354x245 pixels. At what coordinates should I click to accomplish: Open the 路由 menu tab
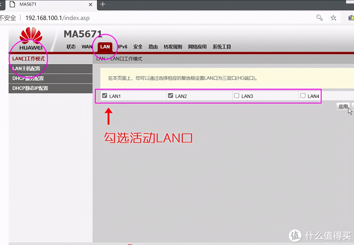(x=153, y=47)
